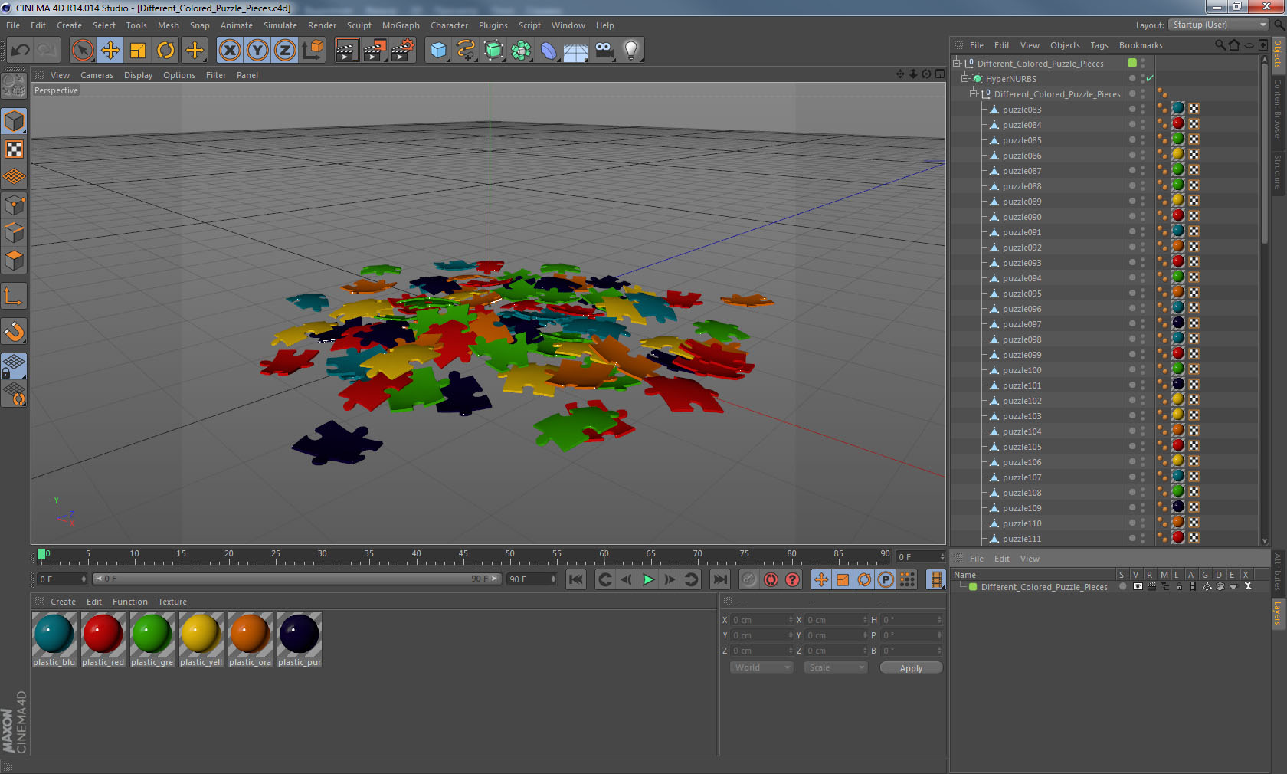
Task: Switch to Edges mode
Action: (x=15, y=233)
